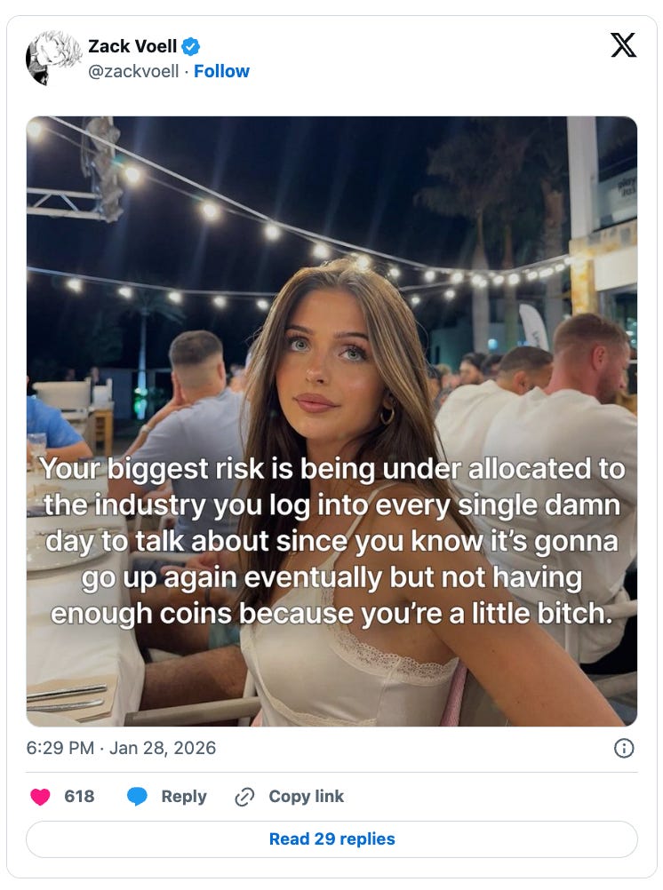Click the Reply text button
Image resolution: width=663 pixels, height=890 pixels.
coord(184,797)
